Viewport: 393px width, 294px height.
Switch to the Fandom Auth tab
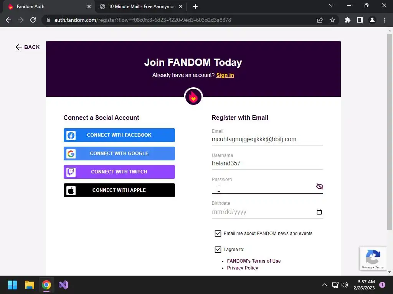click(48, 7)
